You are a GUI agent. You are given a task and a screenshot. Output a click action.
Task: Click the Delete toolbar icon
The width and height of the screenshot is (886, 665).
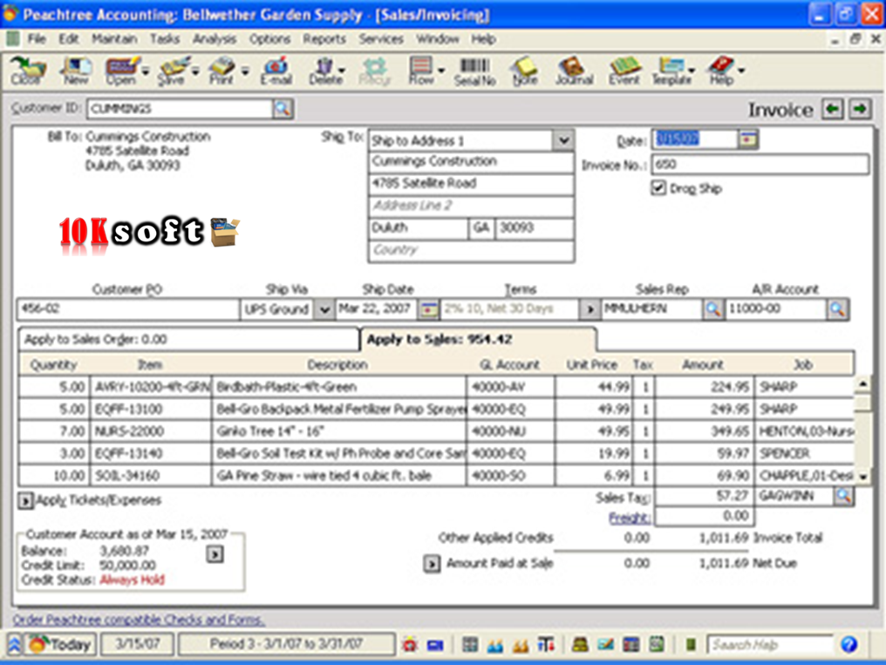point(325,71)
